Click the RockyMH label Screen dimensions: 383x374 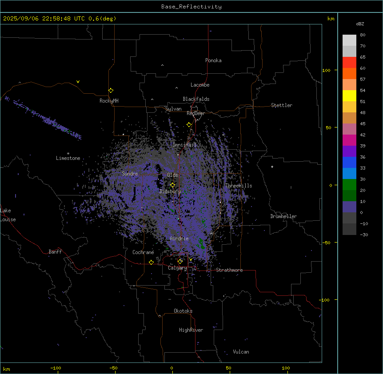[x=109, y=101]
